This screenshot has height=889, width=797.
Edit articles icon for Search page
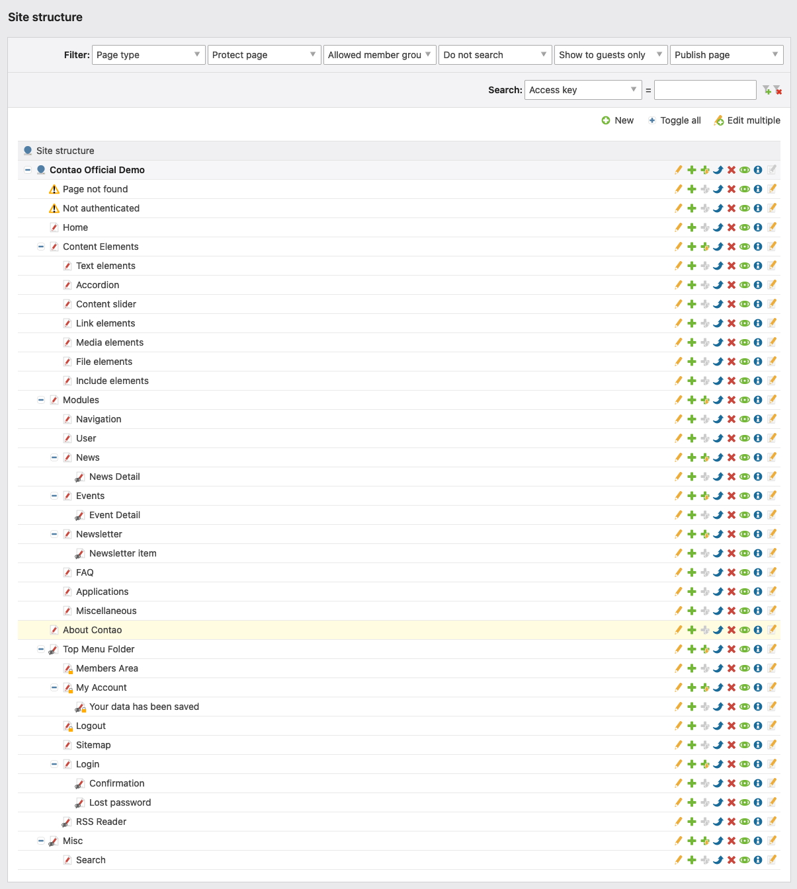(772, 860)
